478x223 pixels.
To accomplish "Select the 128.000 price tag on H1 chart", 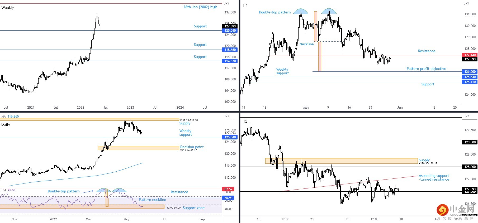I will tap(470, 167).
